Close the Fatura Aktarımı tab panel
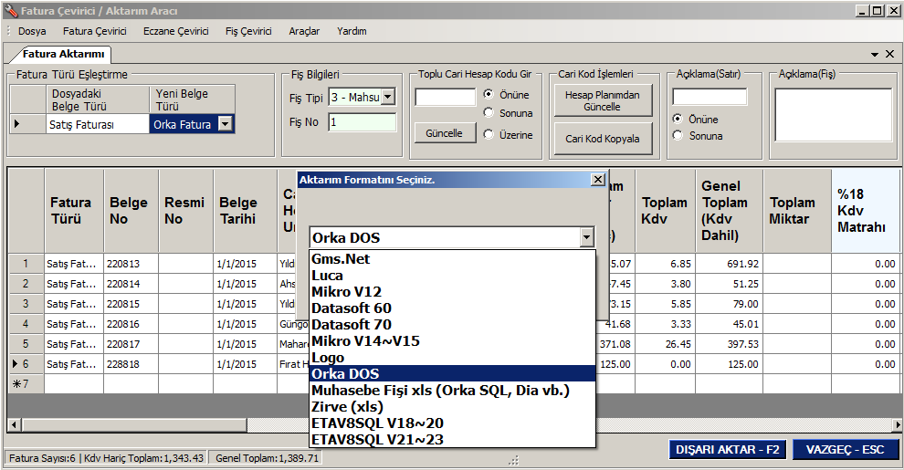Image resolution: width=904 pixels, height=470 pixels. coord(889,54)
